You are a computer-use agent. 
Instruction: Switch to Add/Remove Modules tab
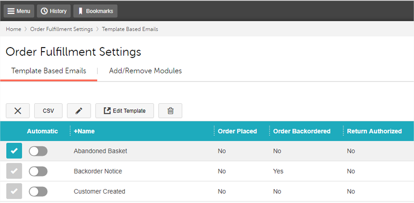click(x=145, y=71)
